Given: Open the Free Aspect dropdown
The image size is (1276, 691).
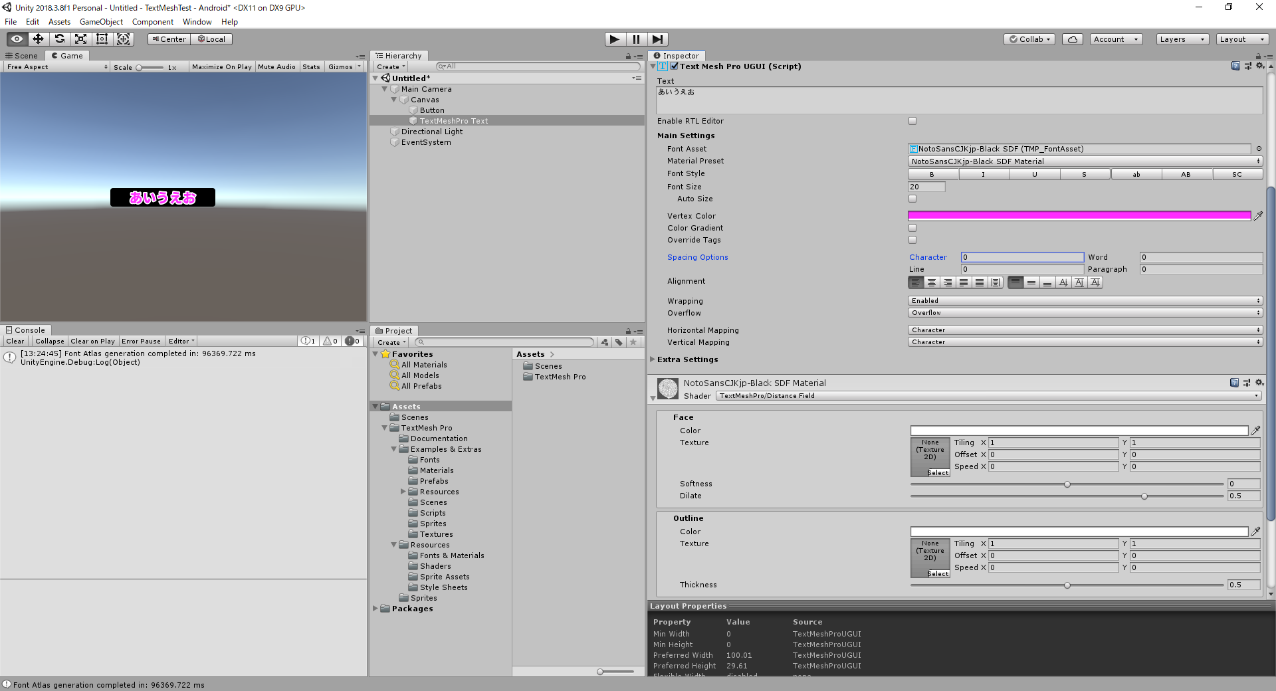Looking at the screenshot, I should click(x=57, y=66).
